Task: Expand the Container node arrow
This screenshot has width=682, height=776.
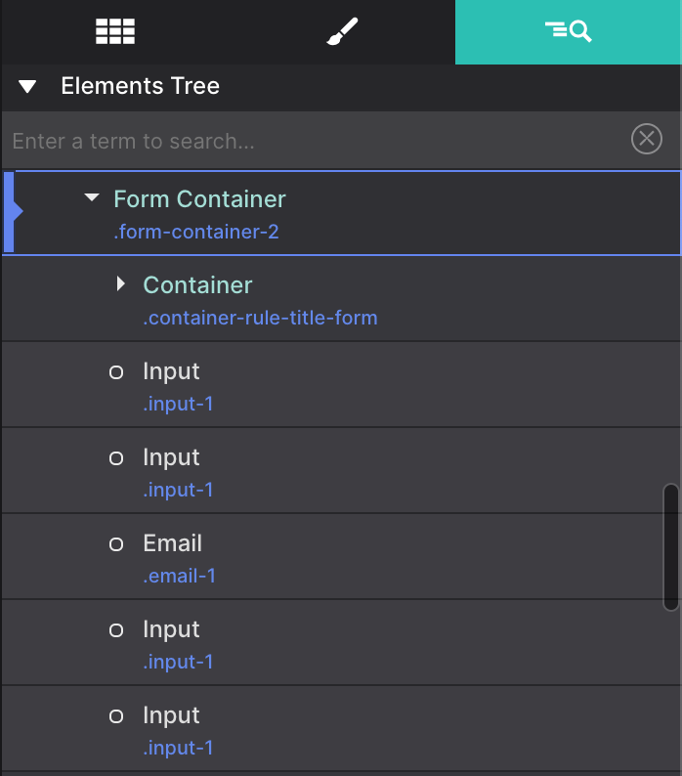Action: point(120,283)
